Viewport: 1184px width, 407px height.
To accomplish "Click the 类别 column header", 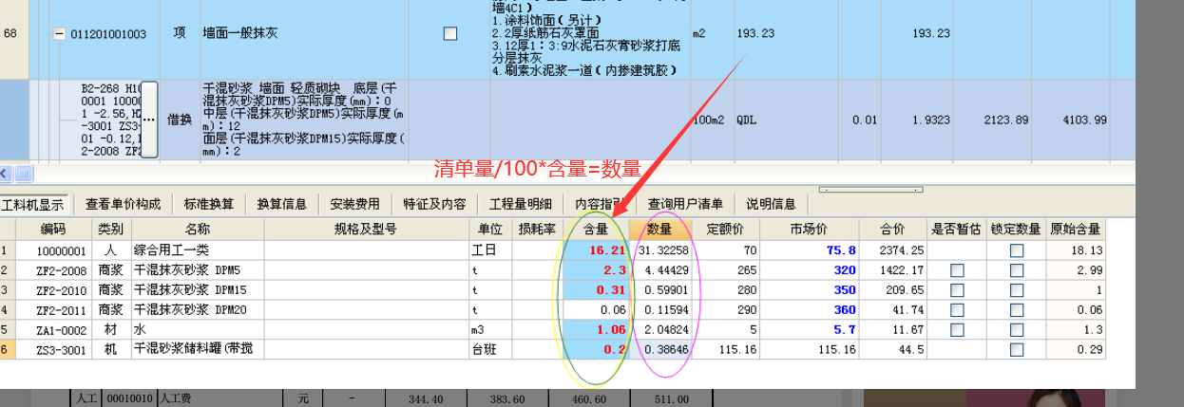I will tap(111, 230).
